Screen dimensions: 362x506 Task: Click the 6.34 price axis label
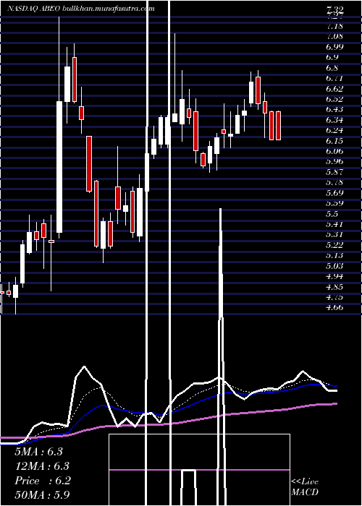pyautogui.click(x=334, y=120)
